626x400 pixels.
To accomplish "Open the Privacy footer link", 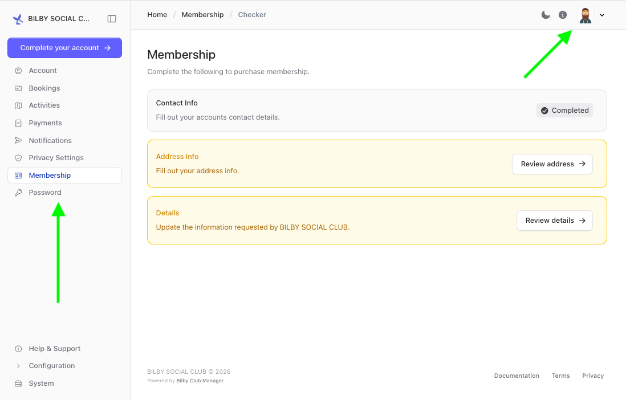I will (x=593, y=375).
